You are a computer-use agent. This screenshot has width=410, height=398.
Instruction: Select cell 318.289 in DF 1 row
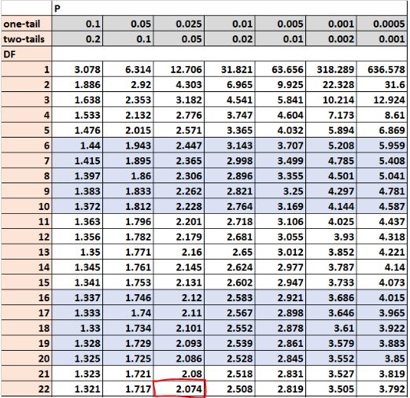[331, 69]
